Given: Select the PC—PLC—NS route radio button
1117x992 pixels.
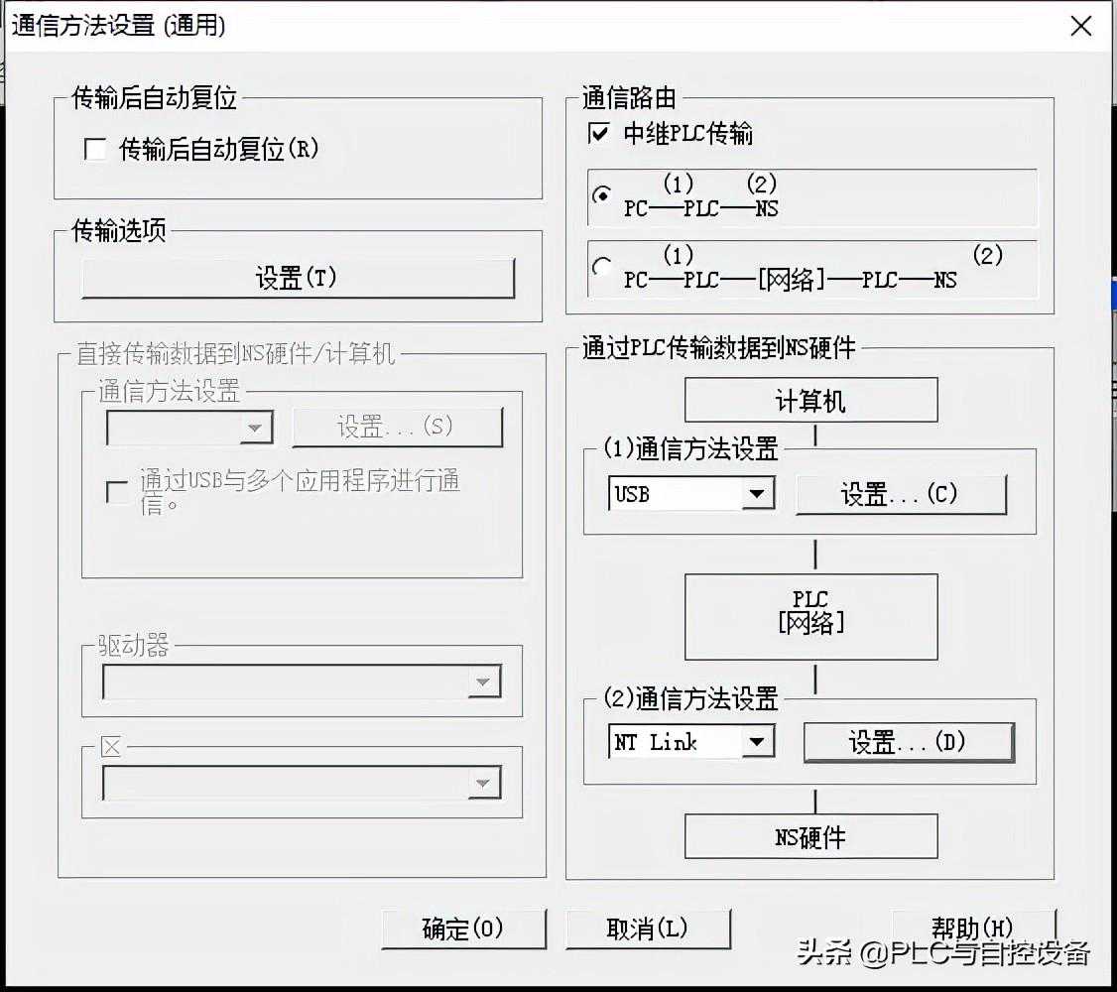Looking at the screenshot, I should point(601,195).
